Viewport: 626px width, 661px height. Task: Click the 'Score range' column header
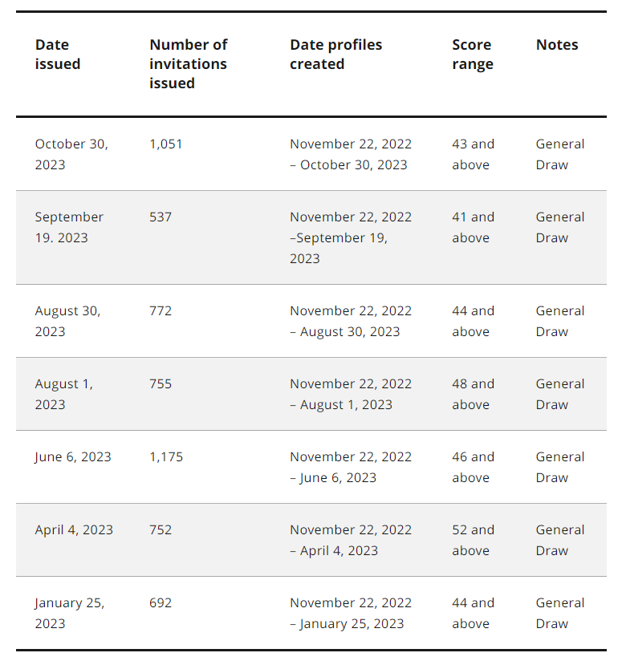pyautogui.click(x=473, y=55)
